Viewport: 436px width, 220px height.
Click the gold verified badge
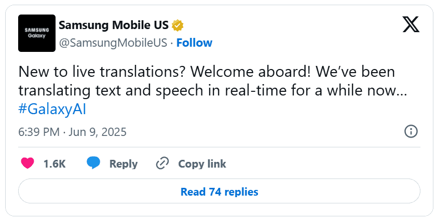point(178,25)
